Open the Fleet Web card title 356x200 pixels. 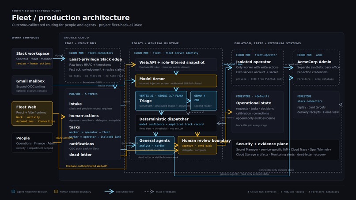[26, 107]
